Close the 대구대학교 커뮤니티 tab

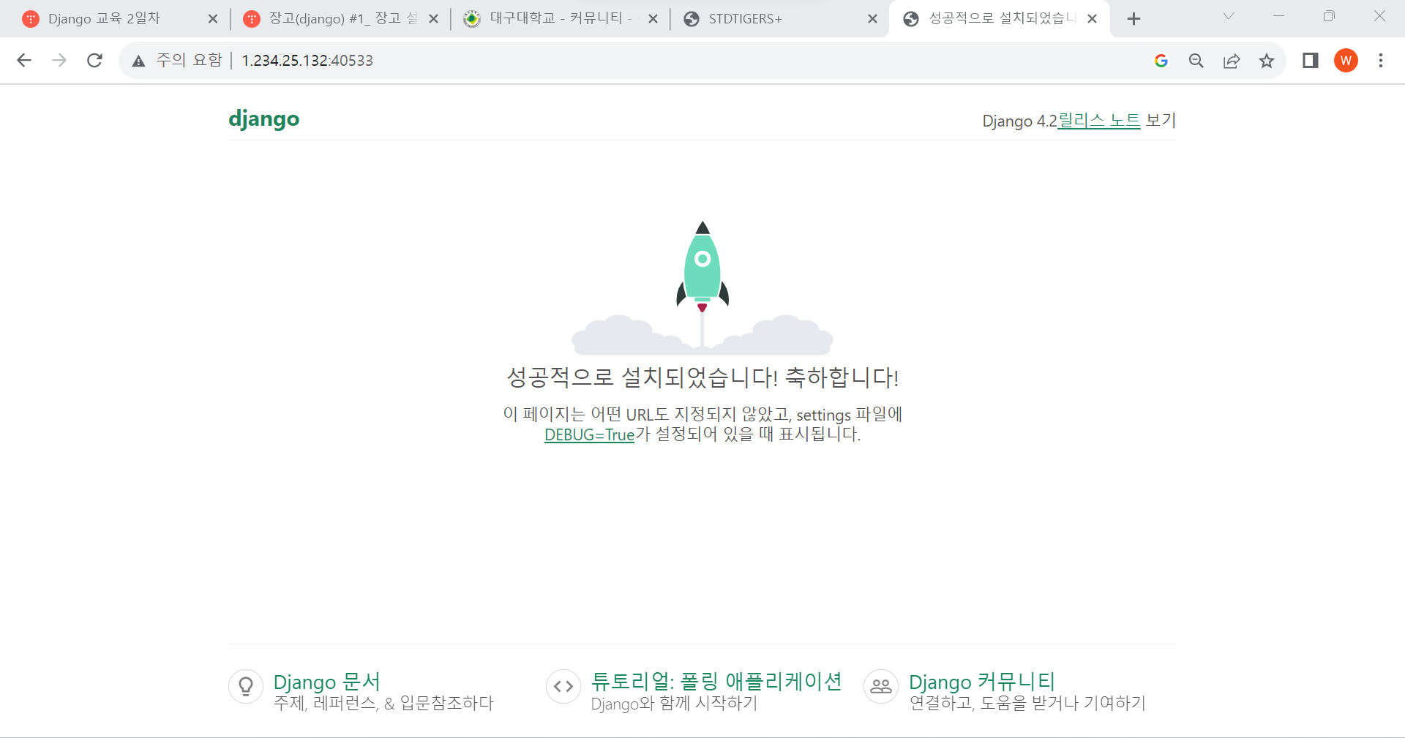(x=653, y=19)
